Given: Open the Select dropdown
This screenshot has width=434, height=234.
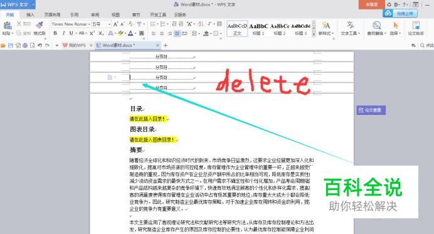Looking at the screenshot, I should pos(395,28).
